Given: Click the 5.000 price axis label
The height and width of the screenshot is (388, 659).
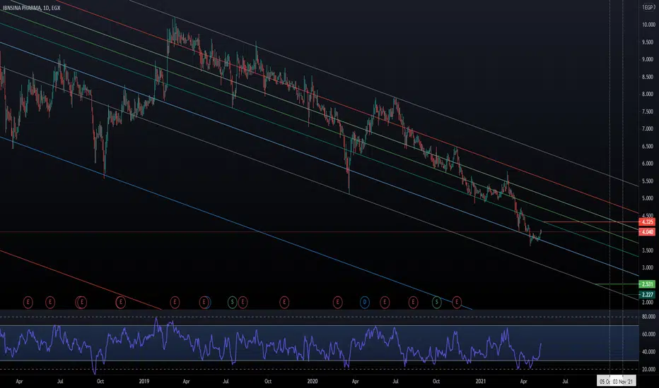Looking at the screenshot, I should click(x=648, y=198).
